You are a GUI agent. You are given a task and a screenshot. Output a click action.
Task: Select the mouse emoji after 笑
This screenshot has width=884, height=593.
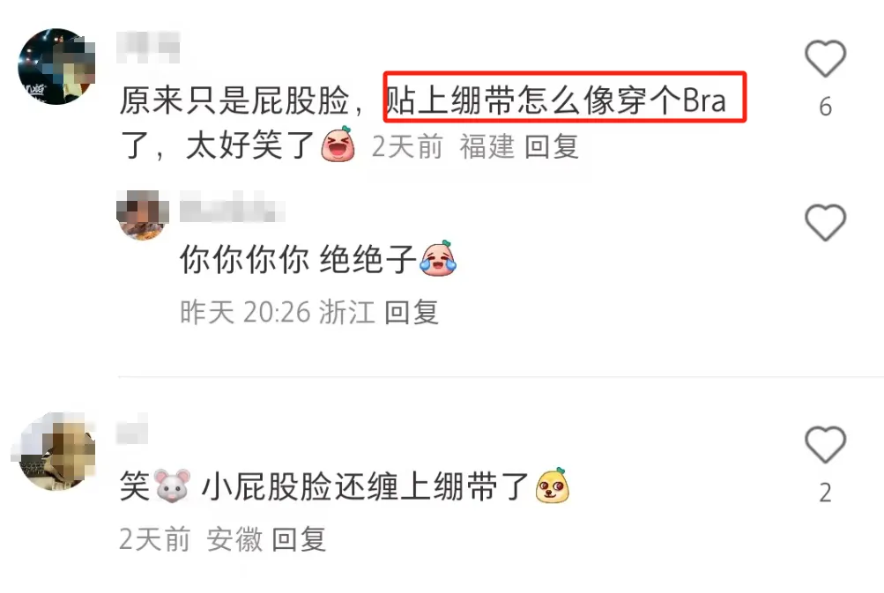click(x=173, y=486)
